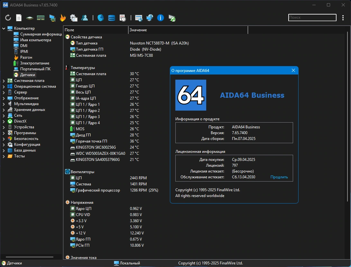Click the blue info circle toolbar icon
The image size is (351, 267).
(x=161, y=18)
